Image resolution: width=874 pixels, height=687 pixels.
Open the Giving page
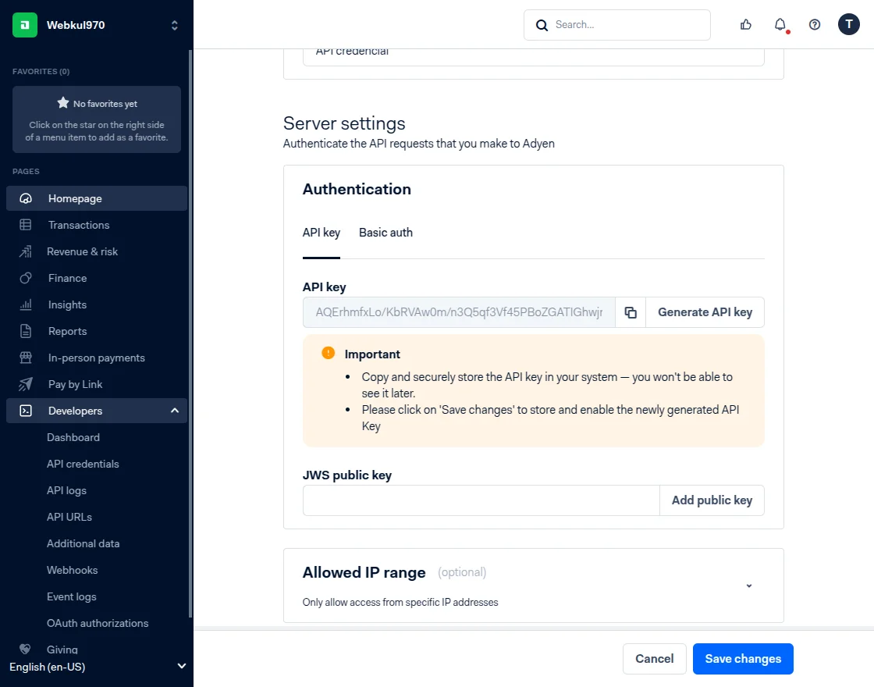[62, 649]
